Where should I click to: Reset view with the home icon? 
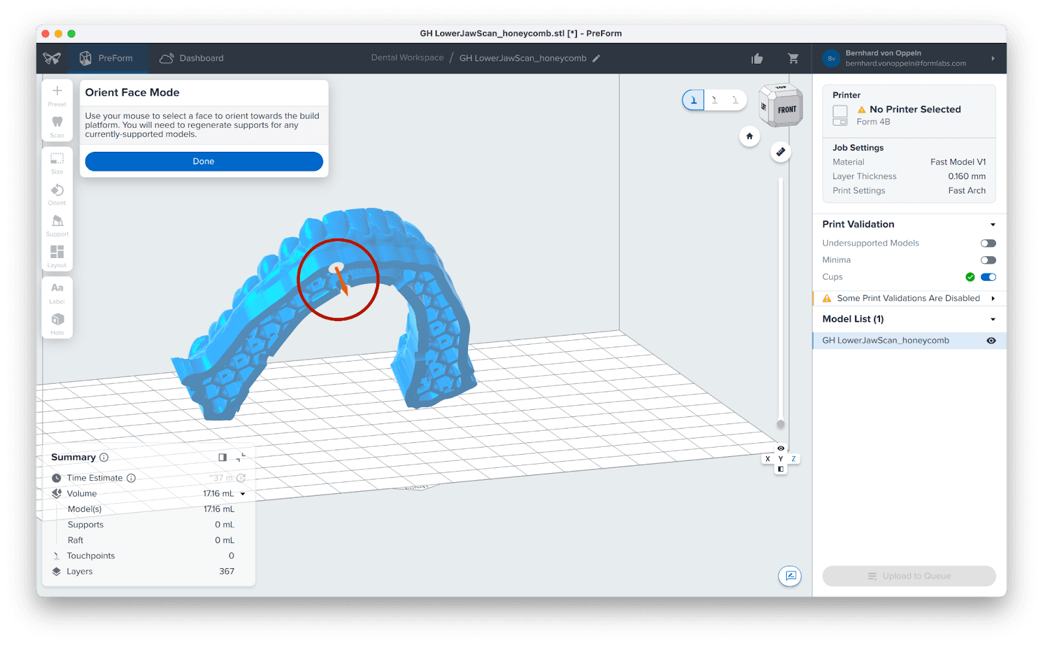coord(750,136)
